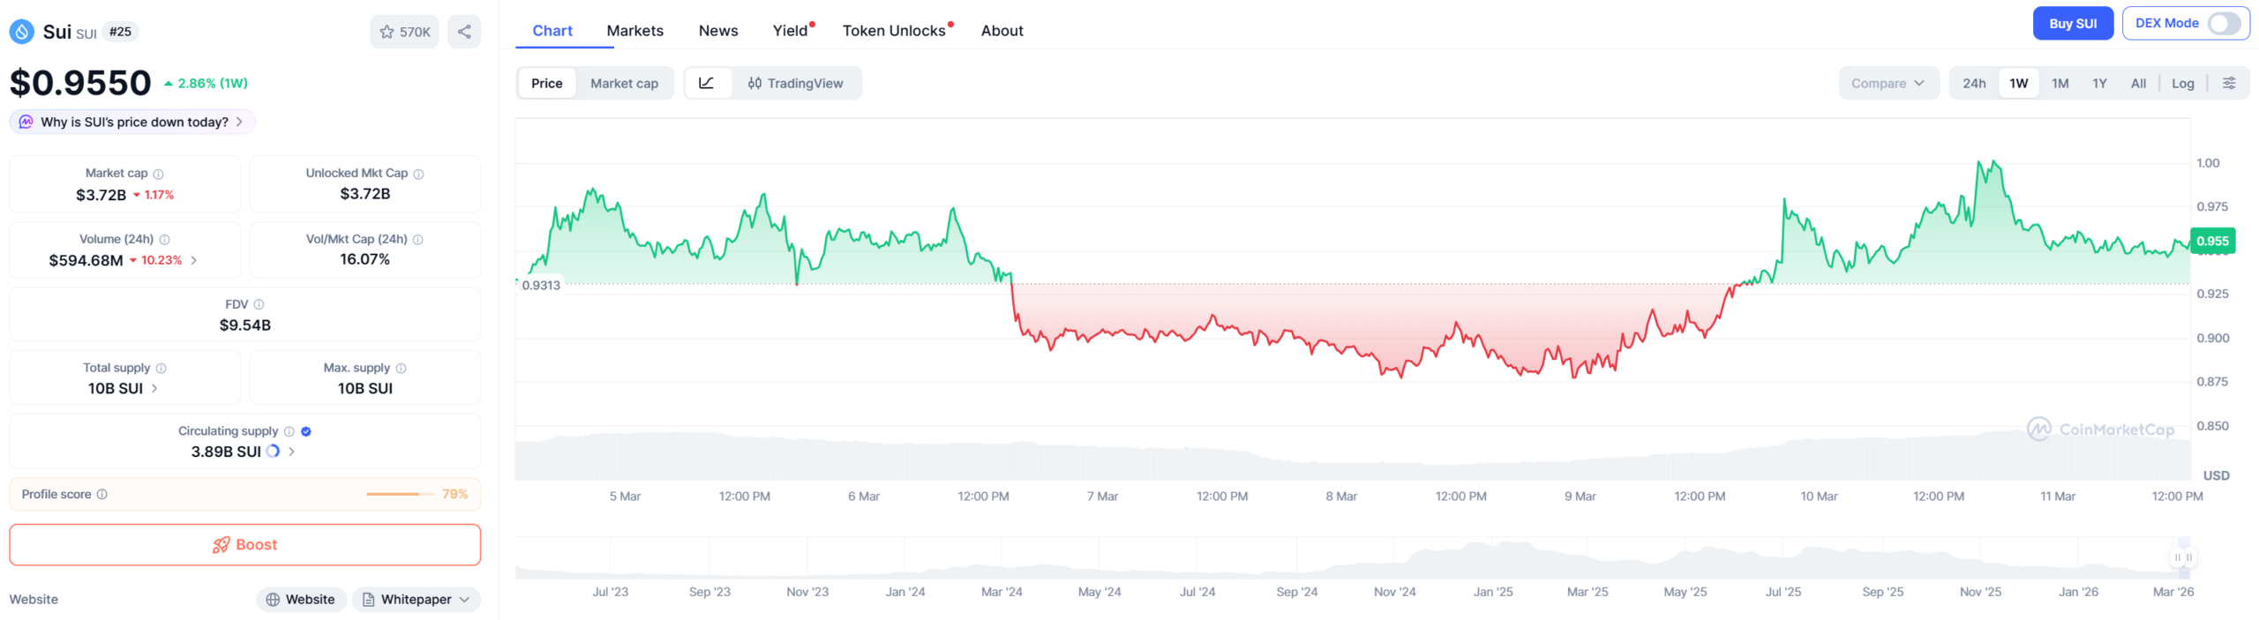Select the line chart icon
Screen dimensions: 2259x620
pos(707,83)
